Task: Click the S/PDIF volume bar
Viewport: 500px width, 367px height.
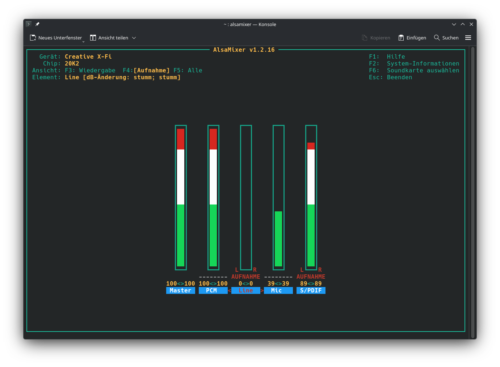Action: point(311,198)
